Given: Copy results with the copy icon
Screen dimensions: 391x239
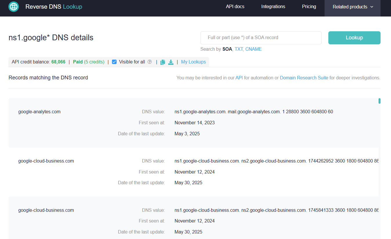Looking at the screenshot, I should [163, 62].
